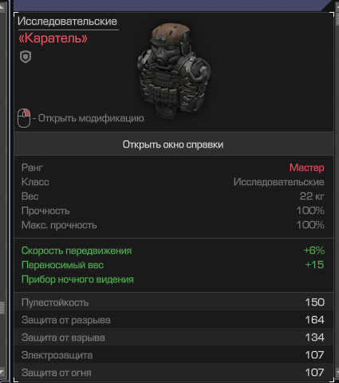Screen dimensions: 339x383
Task: Select the Защита от взрыва row
Action: click(x=174, y=338)
